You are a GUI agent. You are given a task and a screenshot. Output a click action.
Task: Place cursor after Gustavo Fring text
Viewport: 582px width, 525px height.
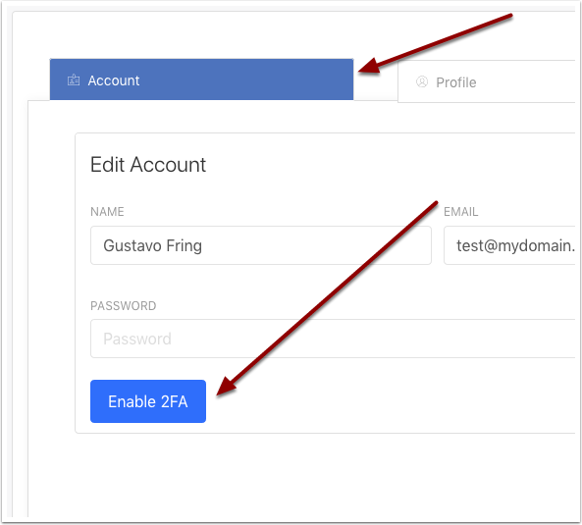[x=203, y=245]
